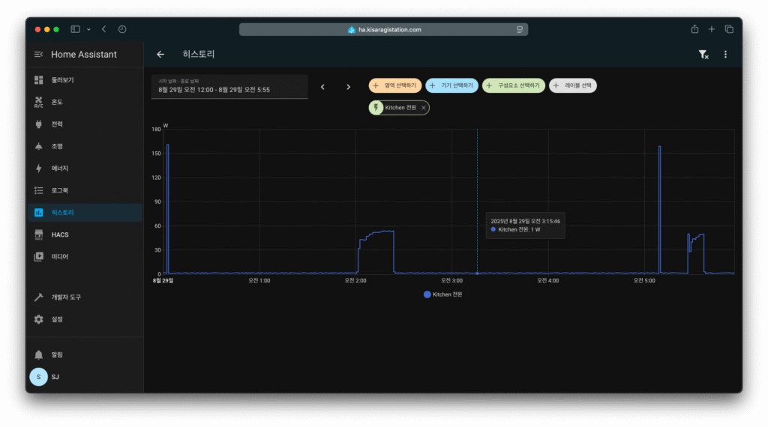Open the 레이블 선택 label picker
The width and height of the screenshot is (768, 427).
click(572, 86)
